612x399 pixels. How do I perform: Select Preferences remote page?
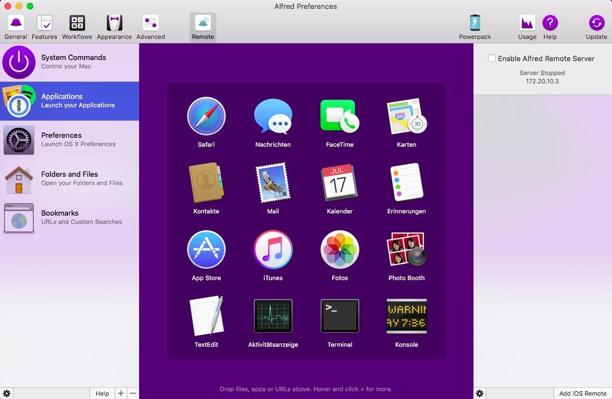coord(70,139)
